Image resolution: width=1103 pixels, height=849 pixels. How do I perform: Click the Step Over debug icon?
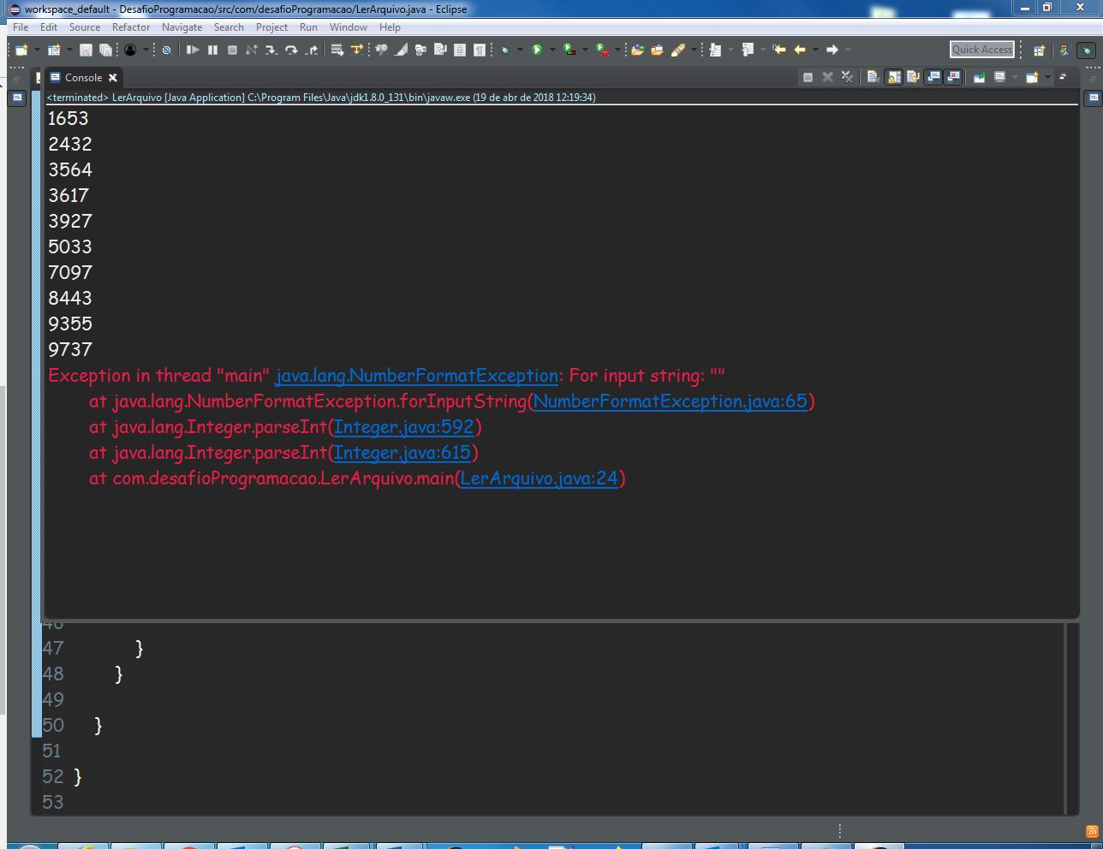pos(291,49)
